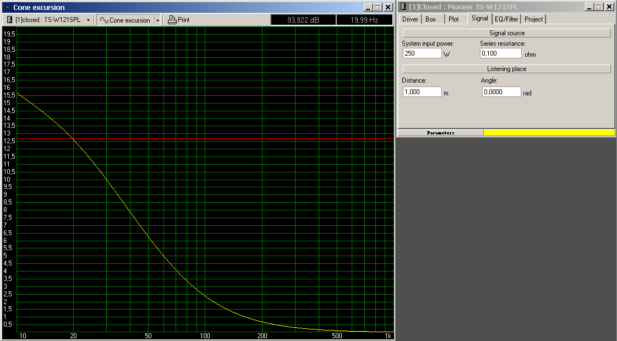Viewport: 617px width, 341px height.
Task: Click the yellow color bar
Action: click(549, 133)
